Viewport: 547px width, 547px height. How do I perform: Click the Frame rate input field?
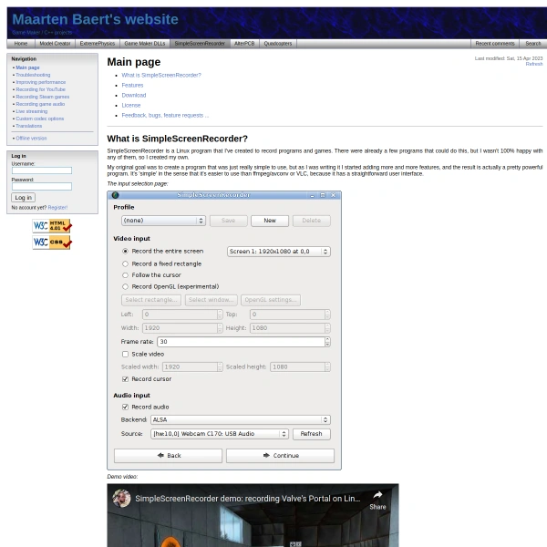(241, 342)
